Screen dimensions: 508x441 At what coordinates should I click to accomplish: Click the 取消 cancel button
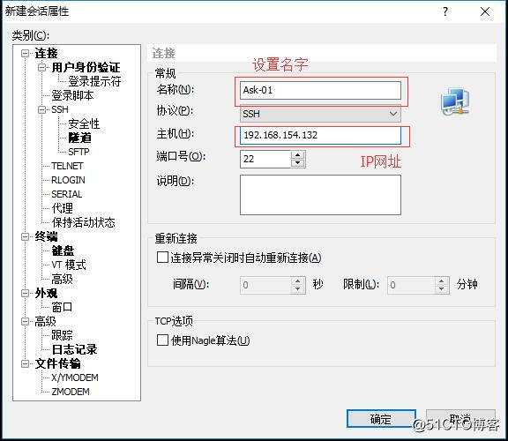(460, 419)
